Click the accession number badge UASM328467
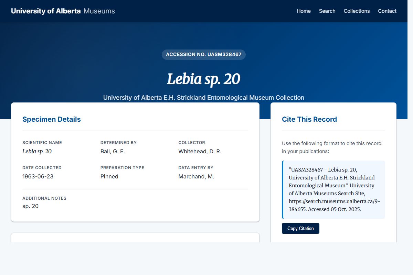This screenshot has width=413, height=275. pyautogui.click(x=204, y=54)
